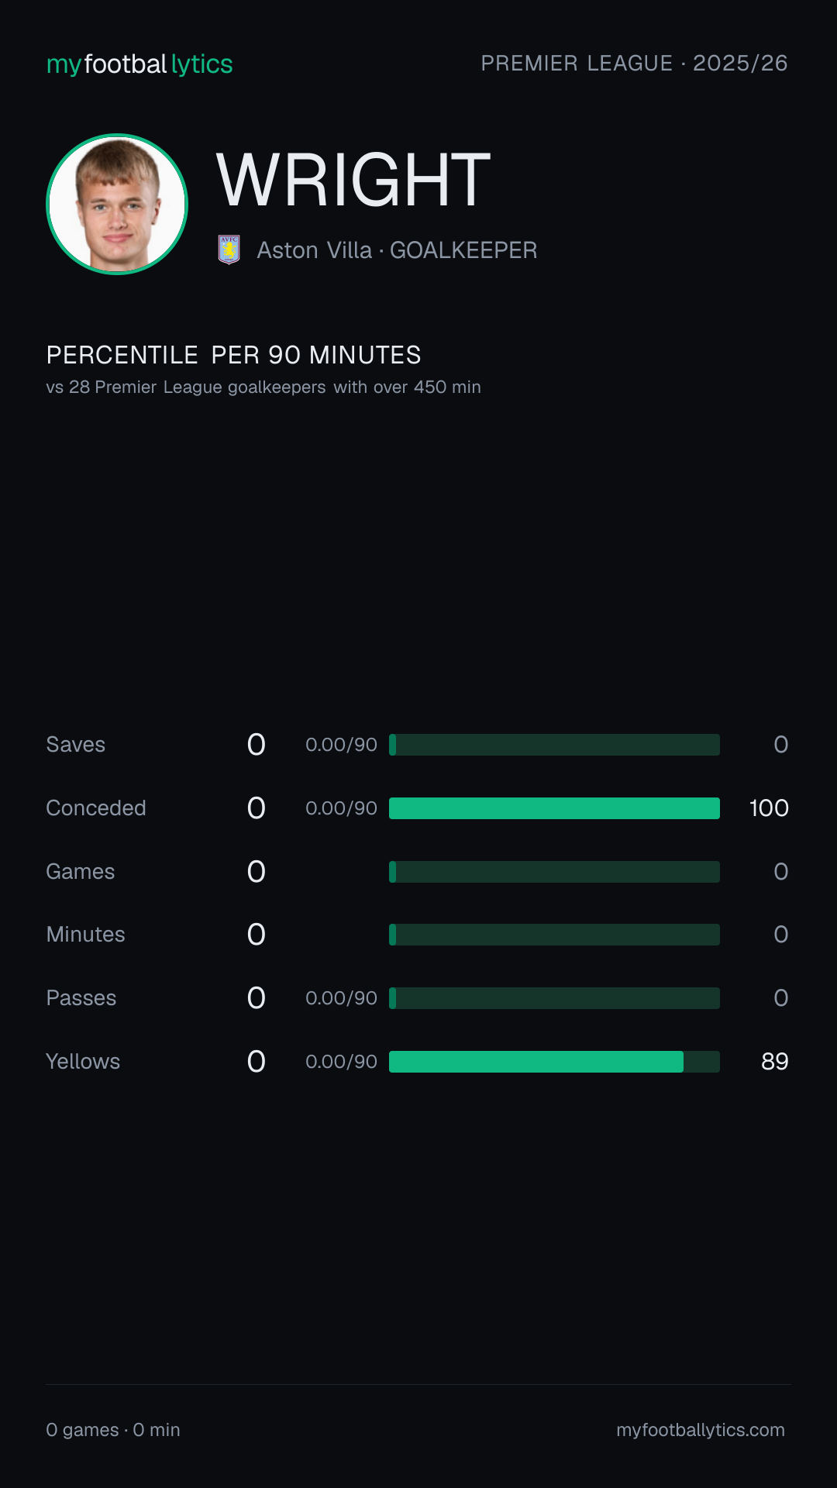Click the Yellows percentile bar

click(x=554, y=1062)
